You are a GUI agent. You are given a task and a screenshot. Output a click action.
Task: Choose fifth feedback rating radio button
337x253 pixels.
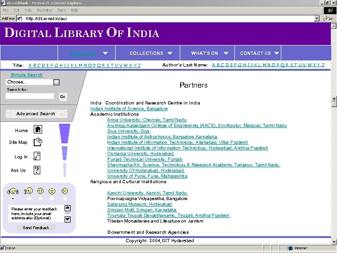pos(65,199)
